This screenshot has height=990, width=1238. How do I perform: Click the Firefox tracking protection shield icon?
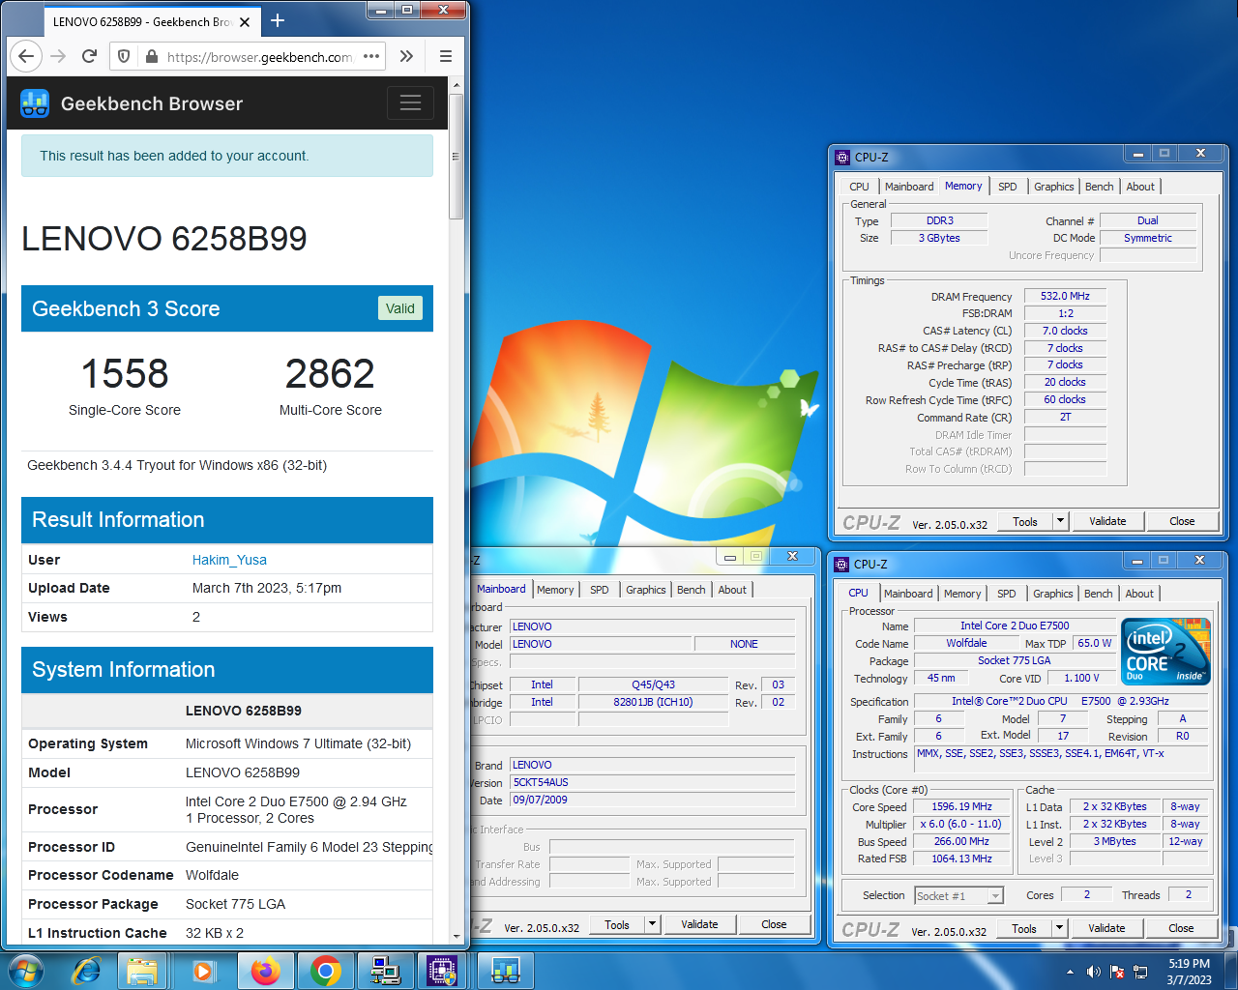(x=124, y=57)
